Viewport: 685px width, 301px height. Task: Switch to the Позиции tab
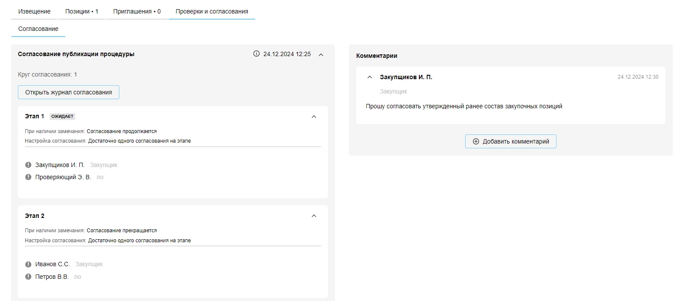coord(82,11)
